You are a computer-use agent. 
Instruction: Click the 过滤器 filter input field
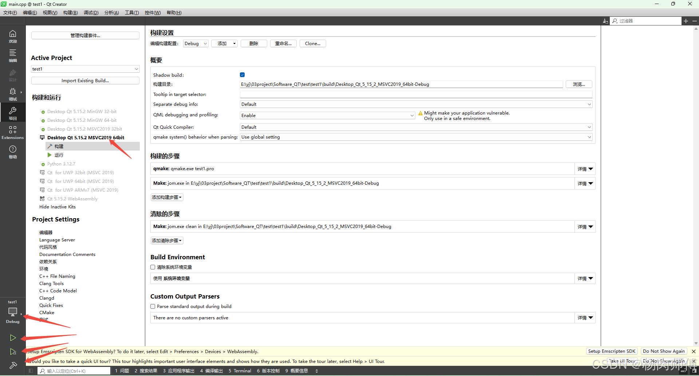tap(645, 21)
